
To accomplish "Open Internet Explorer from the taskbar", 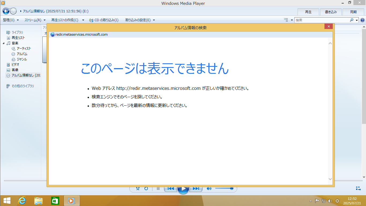I will pos(22,200).
